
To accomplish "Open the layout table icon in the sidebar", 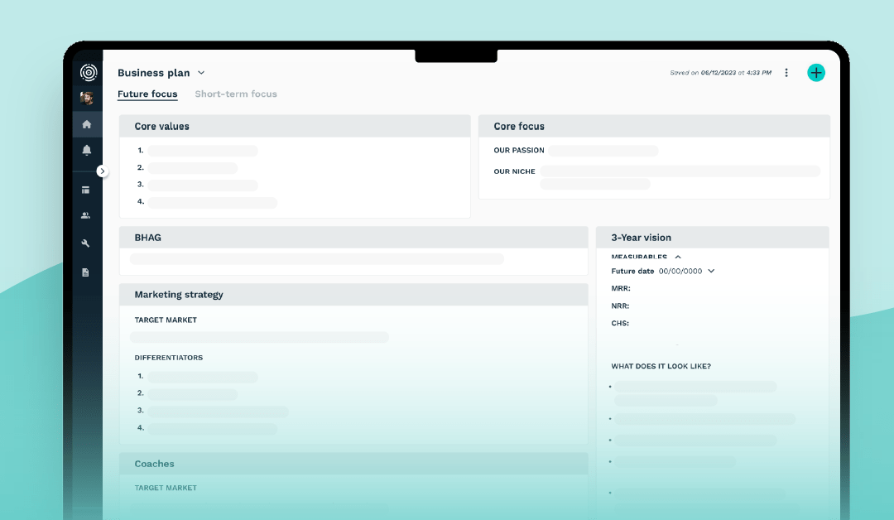I will tap(86, 190).
